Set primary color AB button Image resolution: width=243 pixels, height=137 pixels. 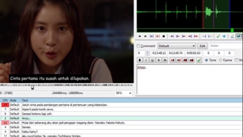tap(172, 60)
